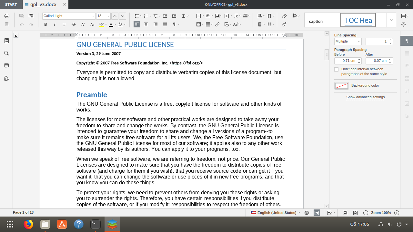
Task: Align paragraph to the right
Action: 156,24
